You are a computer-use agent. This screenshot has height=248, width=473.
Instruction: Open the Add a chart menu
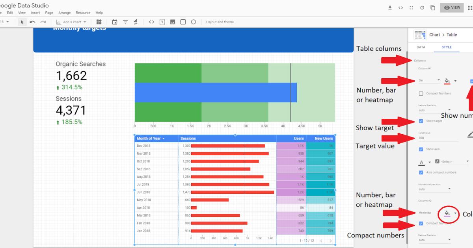coord(71,22)
